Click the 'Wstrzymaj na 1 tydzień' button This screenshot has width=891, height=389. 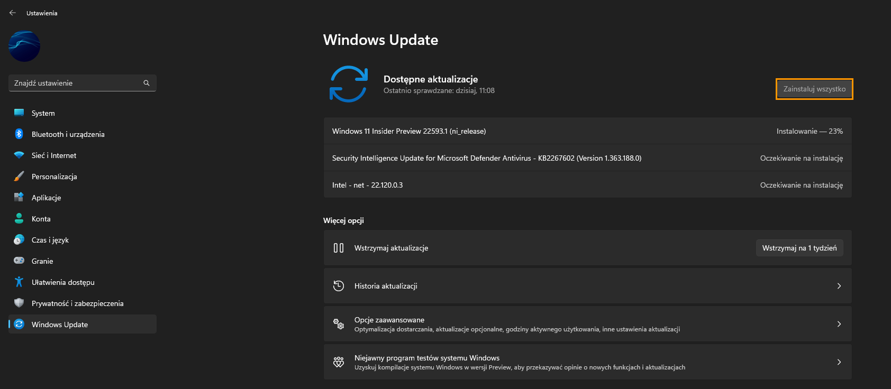tap(799, 248)
